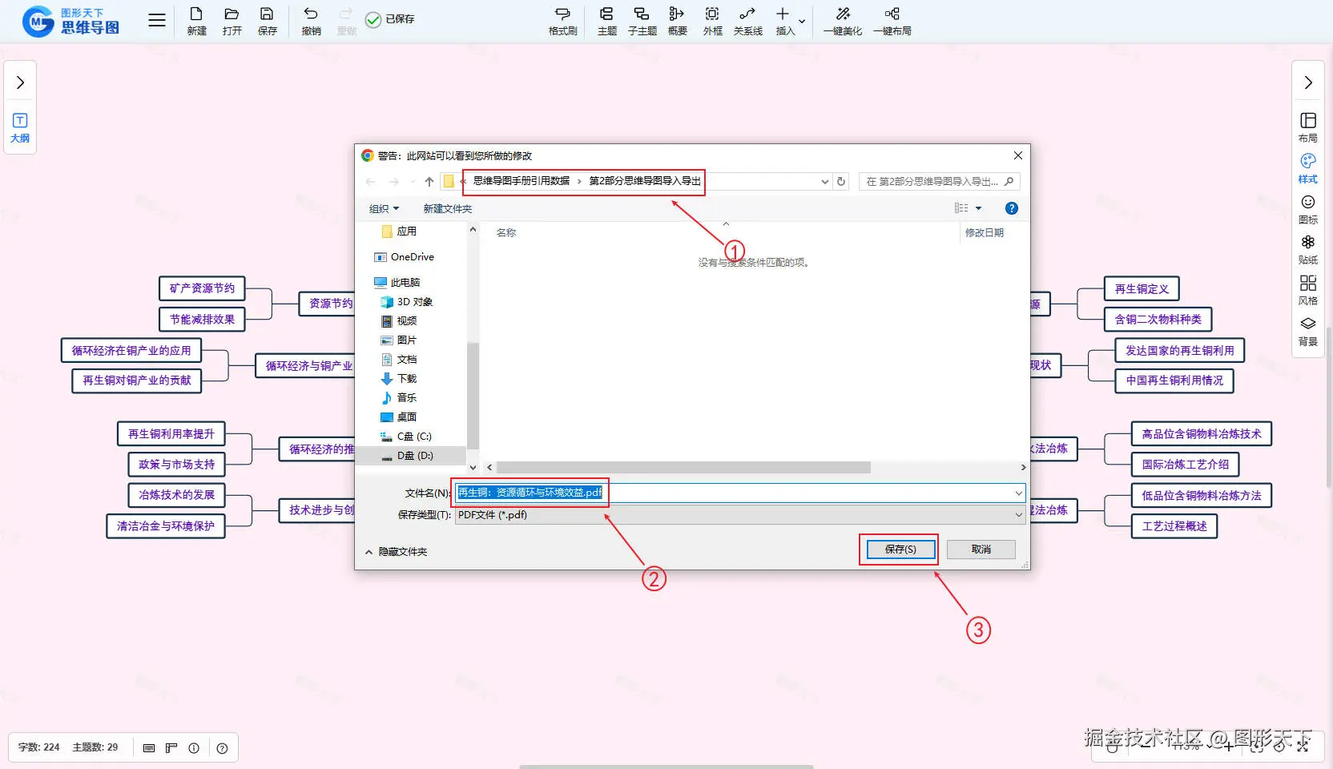Viewport: 1333px width, 769px height.
Task: Click the keyboard icon in status bar
Action: tap(149, 748)
